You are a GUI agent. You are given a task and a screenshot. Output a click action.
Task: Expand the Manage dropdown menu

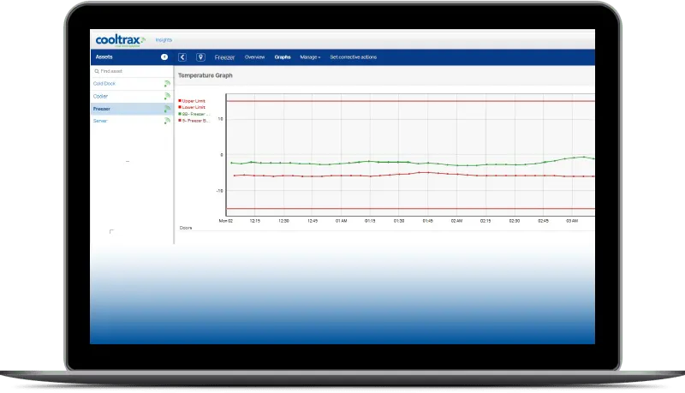point(310,57)
